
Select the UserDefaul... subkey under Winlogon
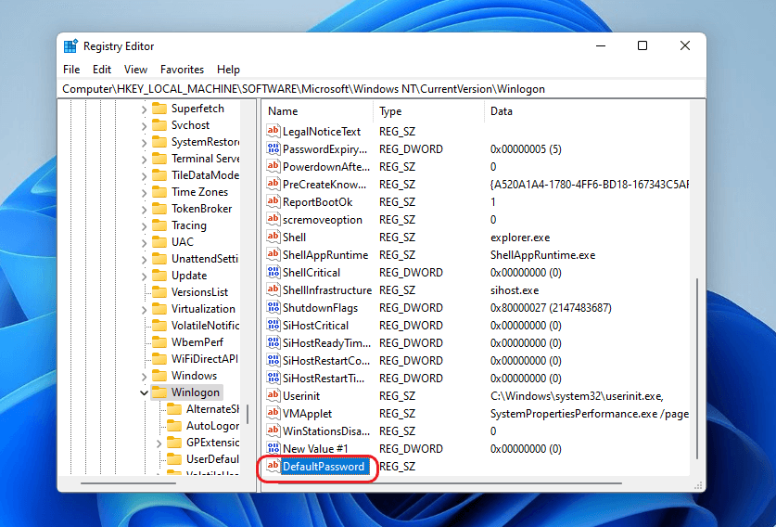212,459
